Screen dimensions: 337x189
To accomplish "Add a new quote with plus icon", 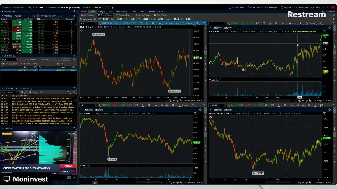I will 112,8.
